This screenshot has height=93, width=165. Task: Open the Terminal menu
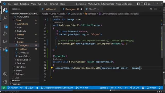(x=54, y=4)
